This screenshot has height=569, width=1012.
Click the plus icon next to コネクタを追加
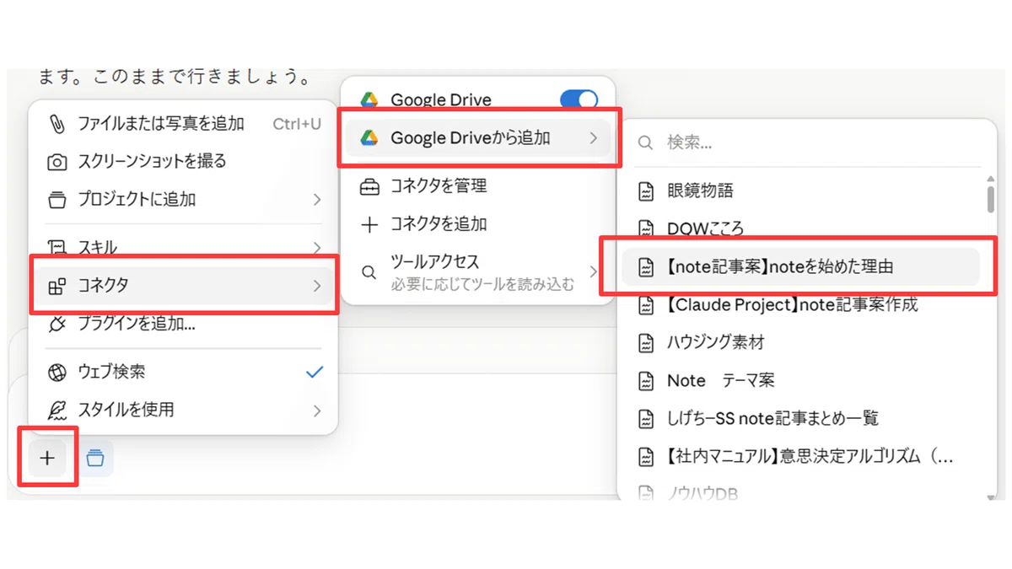coord(369,224)
